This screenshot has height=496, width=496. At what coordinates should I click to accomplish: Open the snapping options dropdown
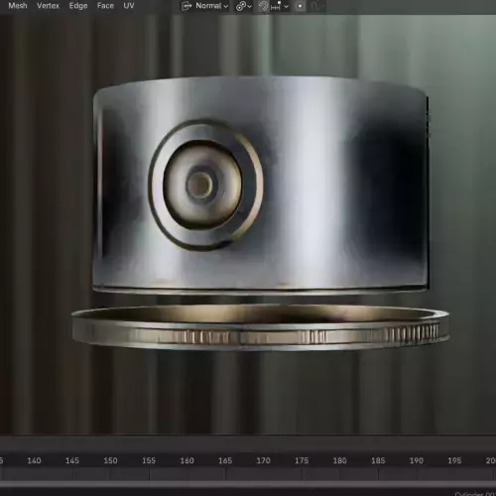280,6
